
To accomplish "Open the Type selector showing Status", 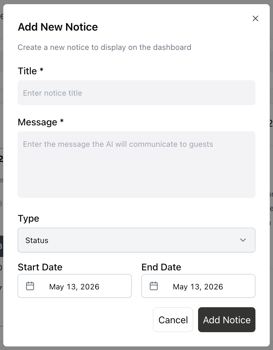I will [136, 240].
